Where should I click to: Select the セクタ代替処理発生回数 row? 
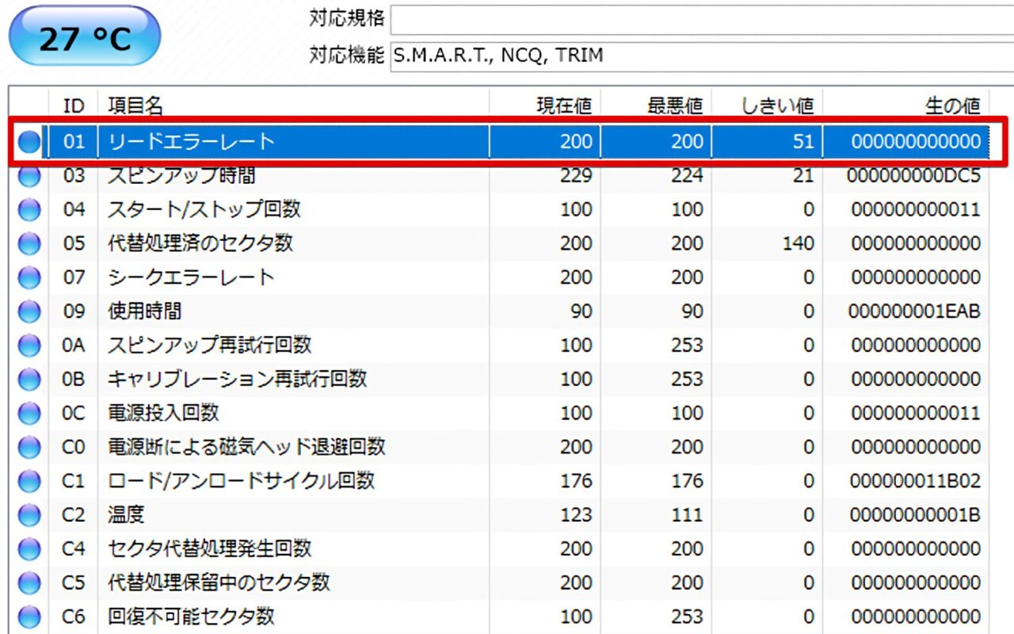(499, 549)
